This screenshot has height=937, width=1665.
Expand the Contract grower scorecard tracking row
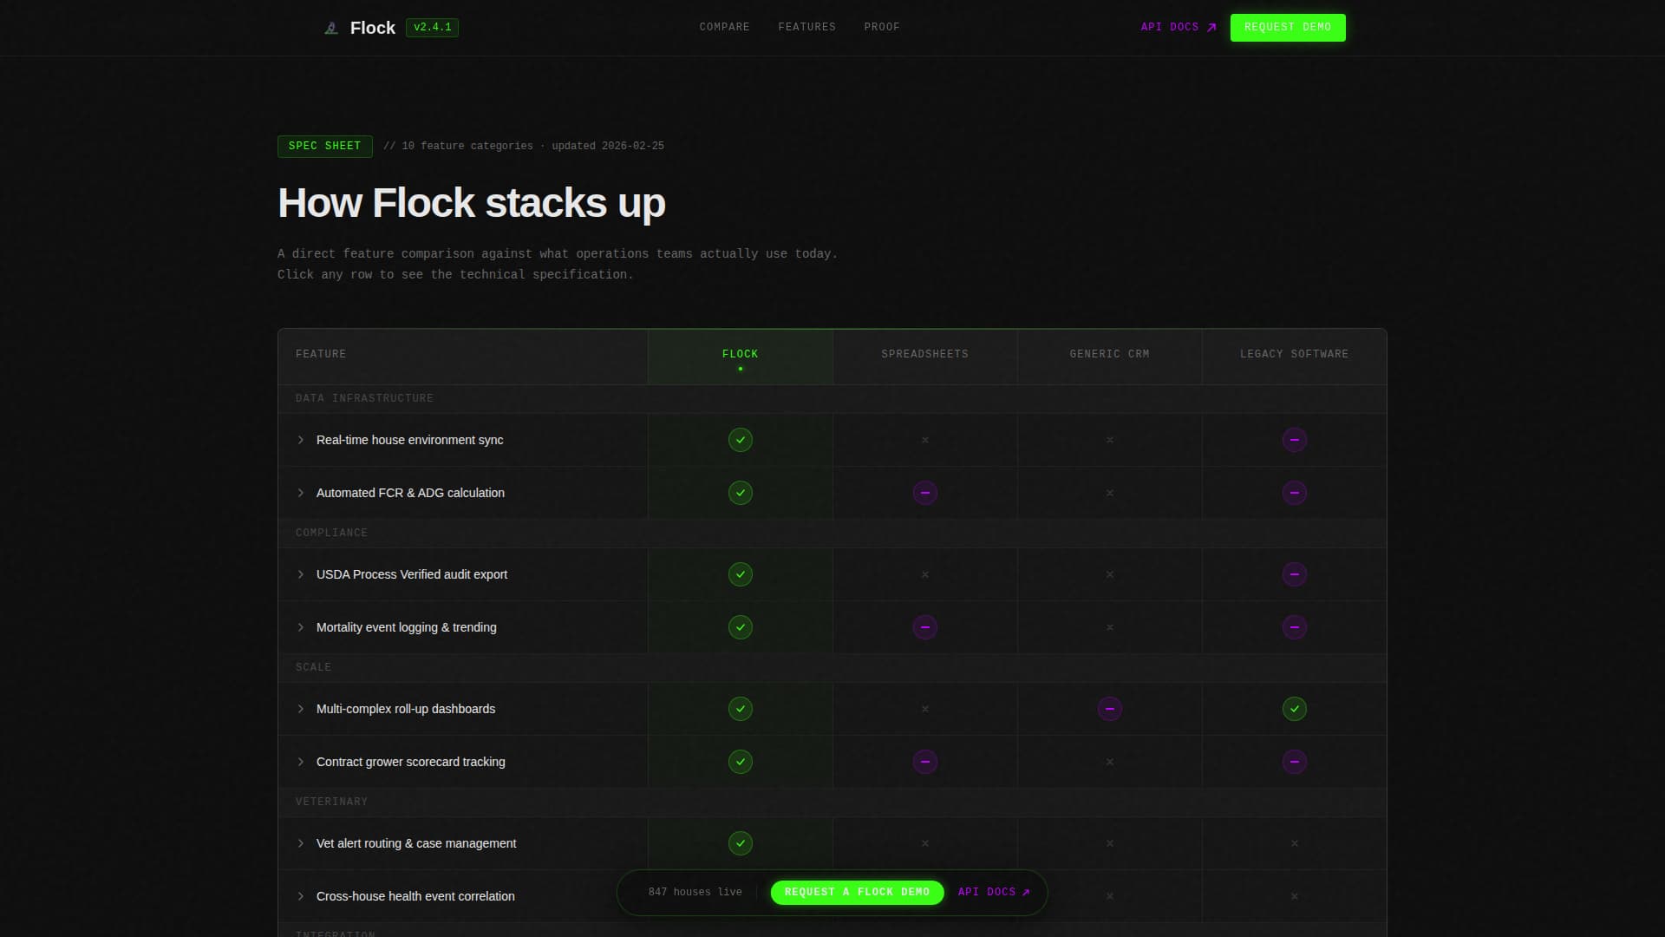tap(301, 762)
